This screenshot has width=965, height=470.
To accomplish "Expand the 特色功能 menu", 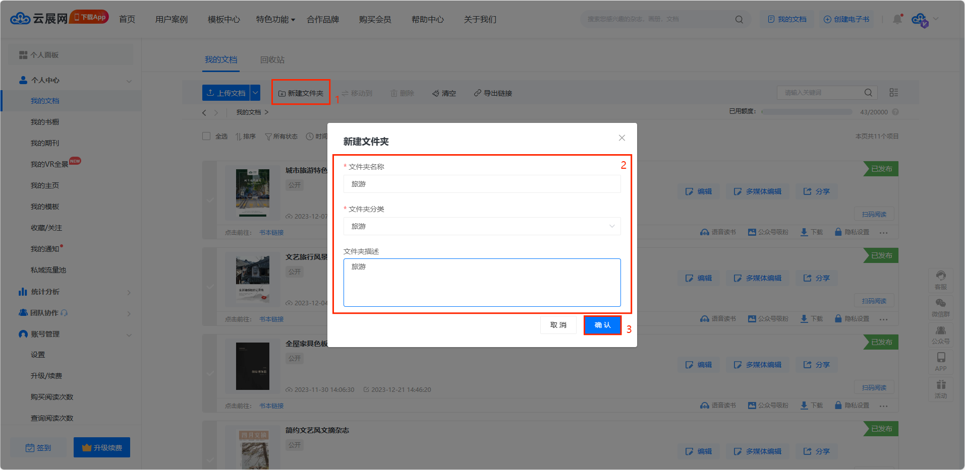I will 275,20.
